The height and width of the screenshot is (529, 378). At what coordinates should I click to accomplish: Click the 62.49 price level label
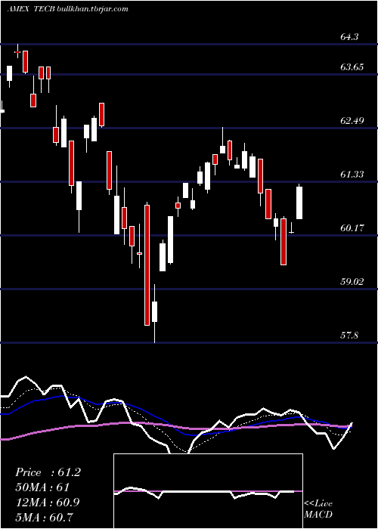(x=352, y=120)
